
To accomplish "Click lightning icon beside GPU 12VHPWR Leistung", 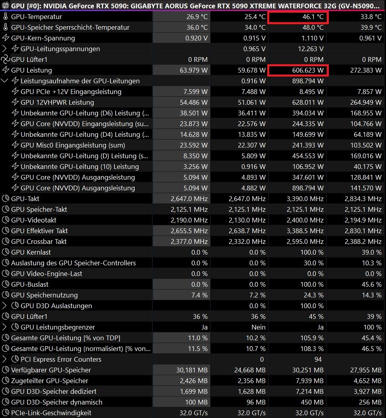I will (x=15, y=102).
